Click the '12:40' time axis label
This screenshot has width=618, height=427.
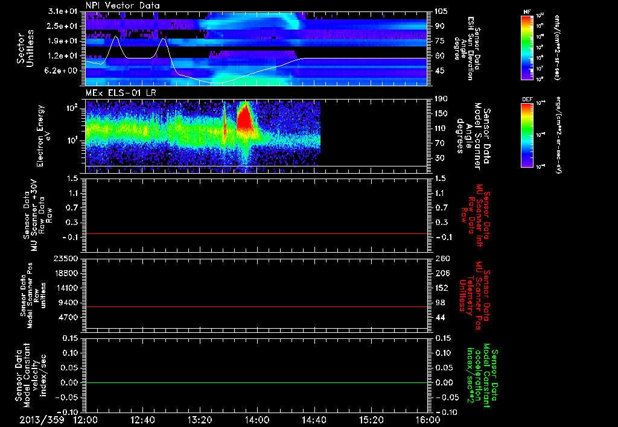pyautogui.click(x=142, y=420)
